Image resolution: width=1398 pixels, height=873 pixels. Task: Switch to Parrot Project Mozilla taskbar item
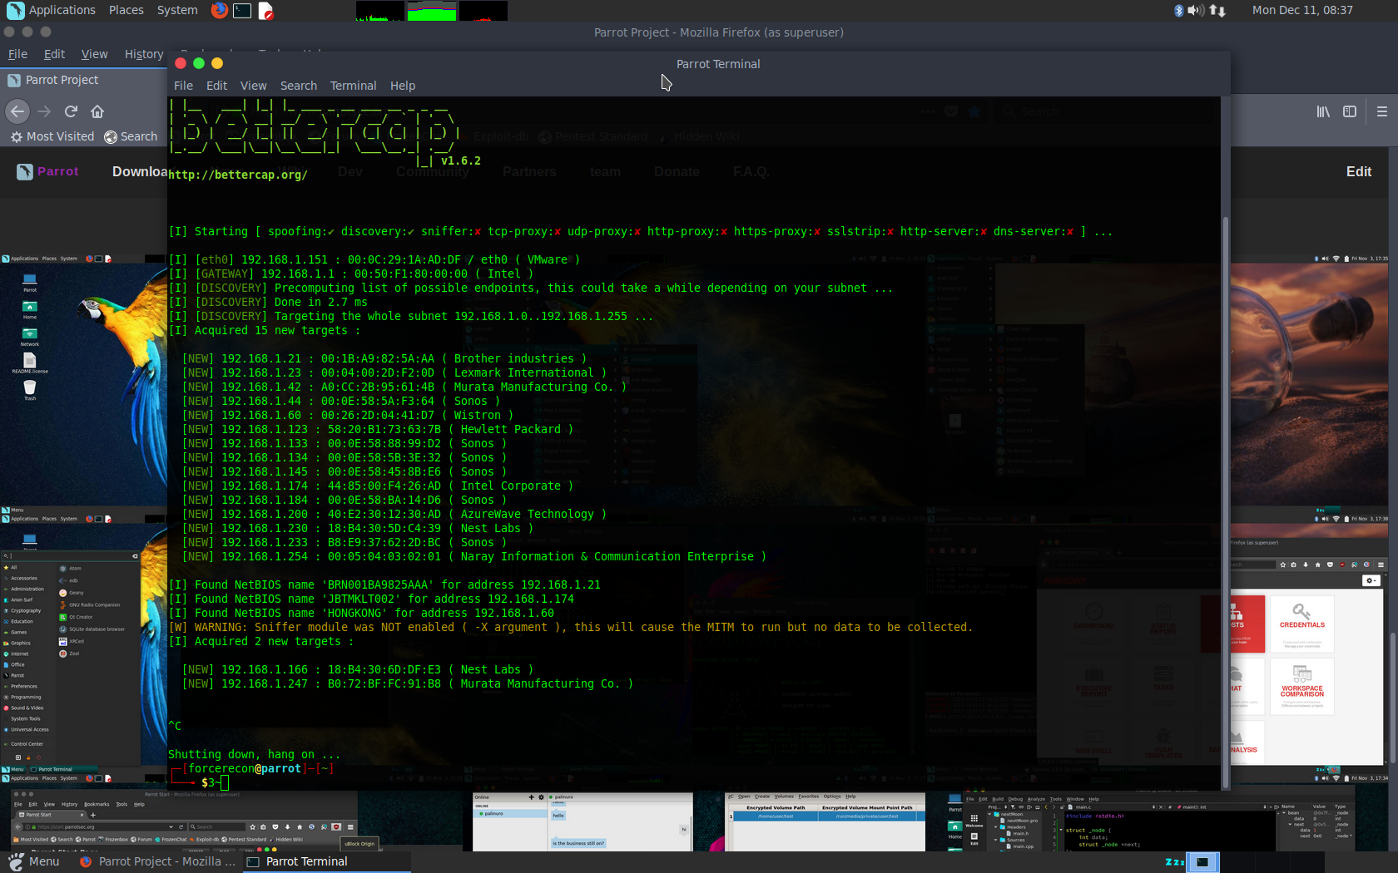[x=156, y=861]
